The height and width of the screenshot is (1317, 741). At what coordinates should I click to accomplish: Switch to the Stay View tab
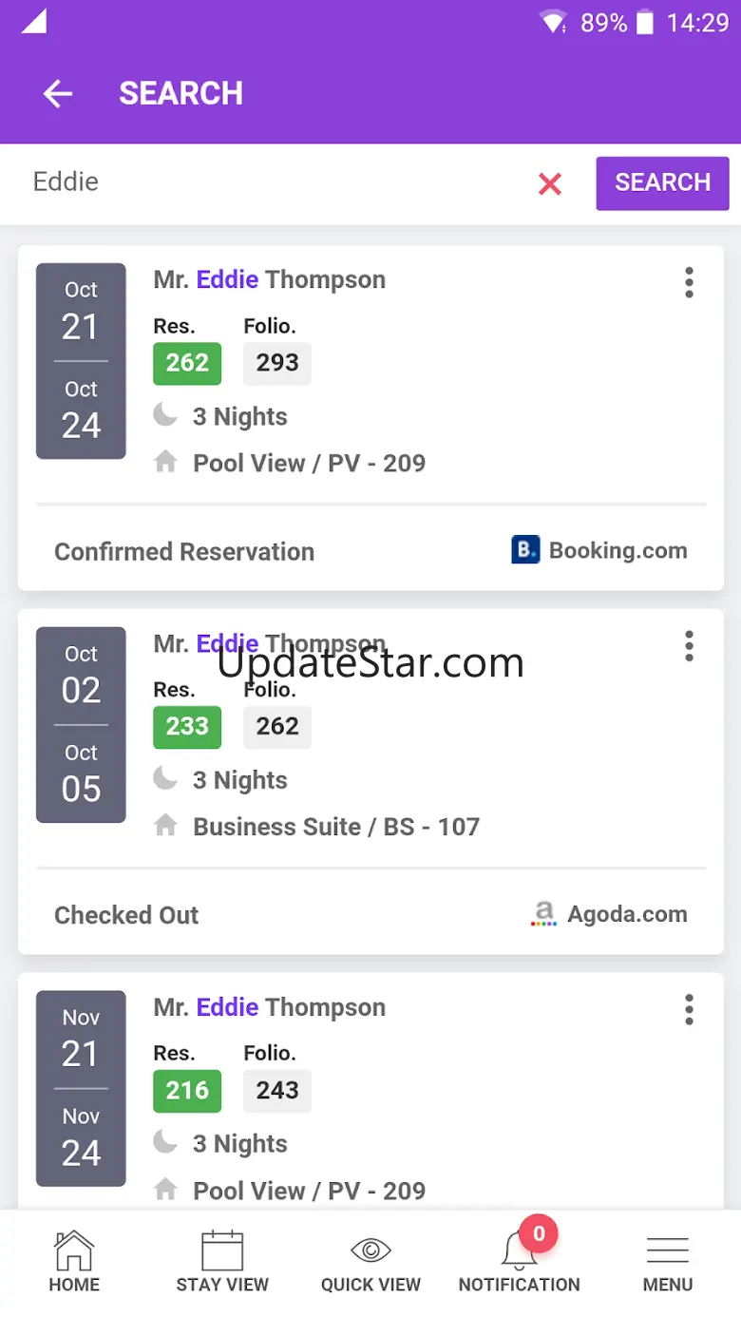[222, 1261]
